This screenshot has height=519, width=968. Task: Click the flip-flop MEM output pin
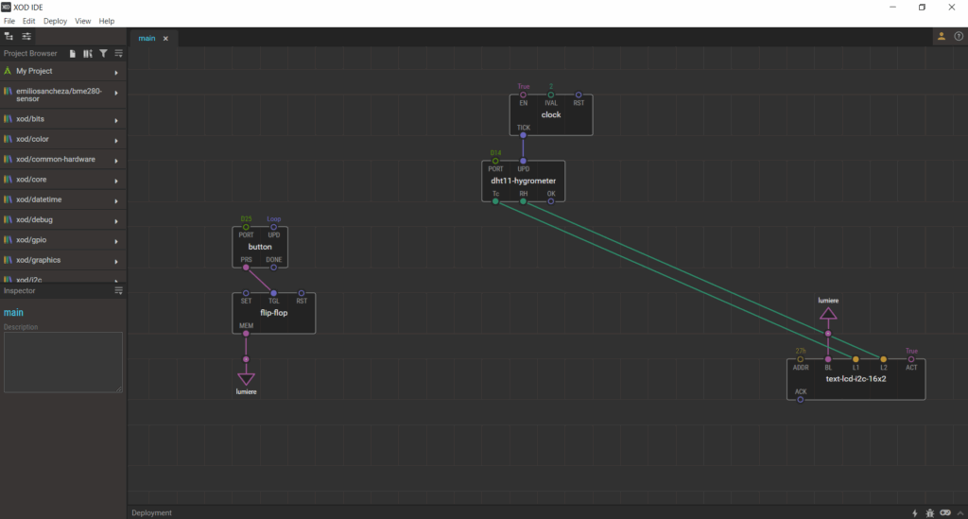coord(246,334)
